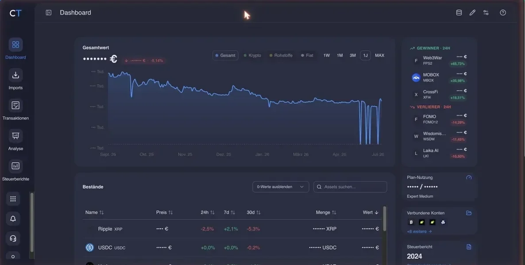Toggle the Rohstoffe chart series
The width and height of the screenshot is (525, 265).
point(281,55)
